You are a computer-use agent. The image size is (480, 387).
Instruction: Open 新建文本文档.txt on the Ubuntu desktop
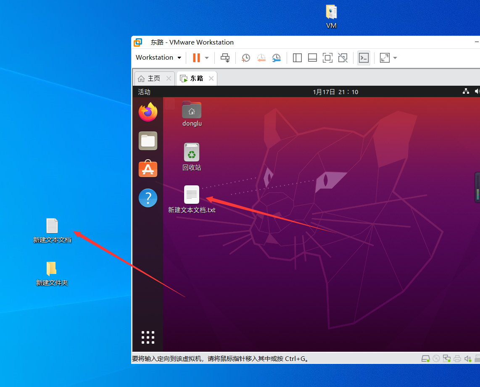[x=192, y=195]
